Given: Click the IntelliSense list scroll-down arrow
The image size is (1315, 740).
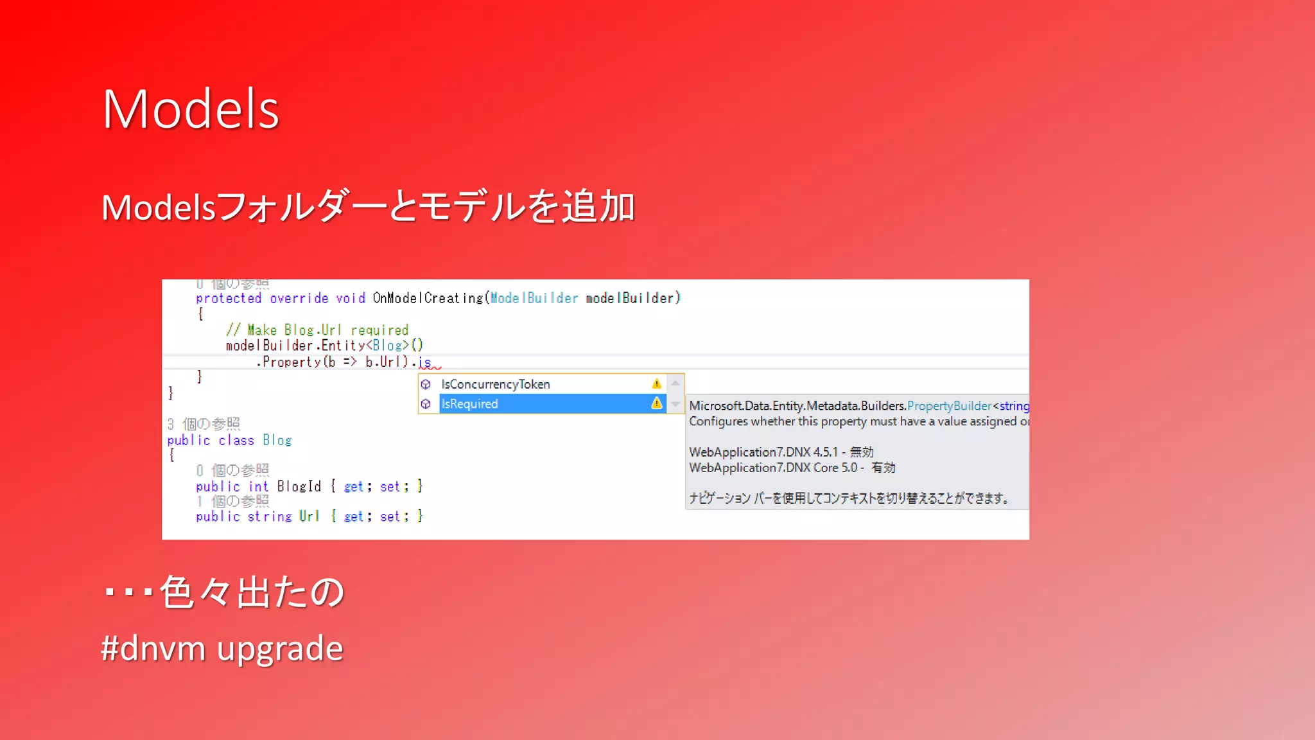Looking at the screenshot, I should [675, 404].
